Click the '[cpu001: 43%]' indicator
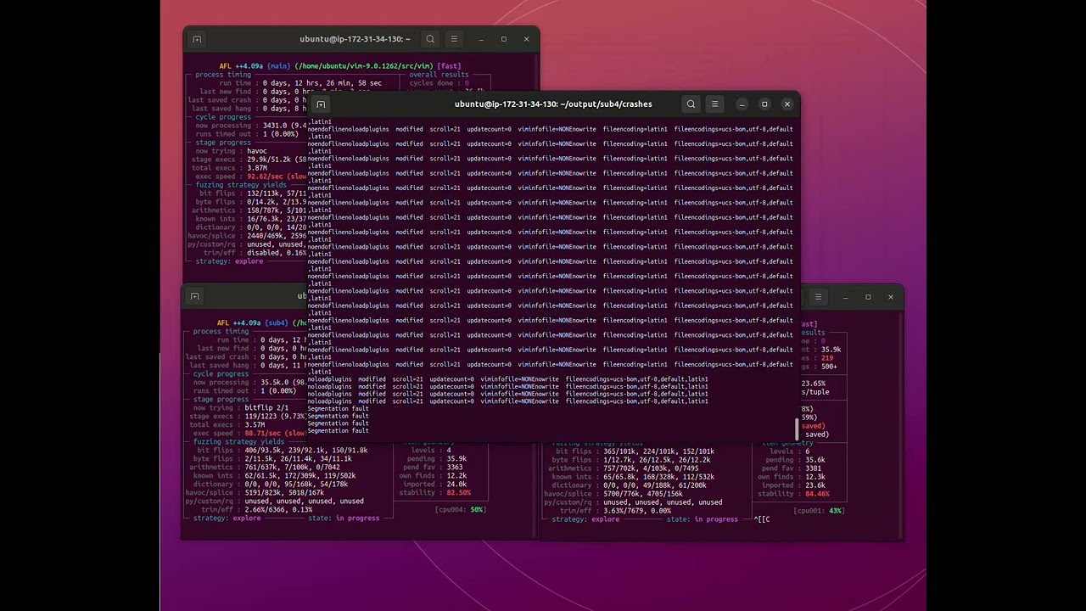Screen dimensions: 1086x611 818,511
